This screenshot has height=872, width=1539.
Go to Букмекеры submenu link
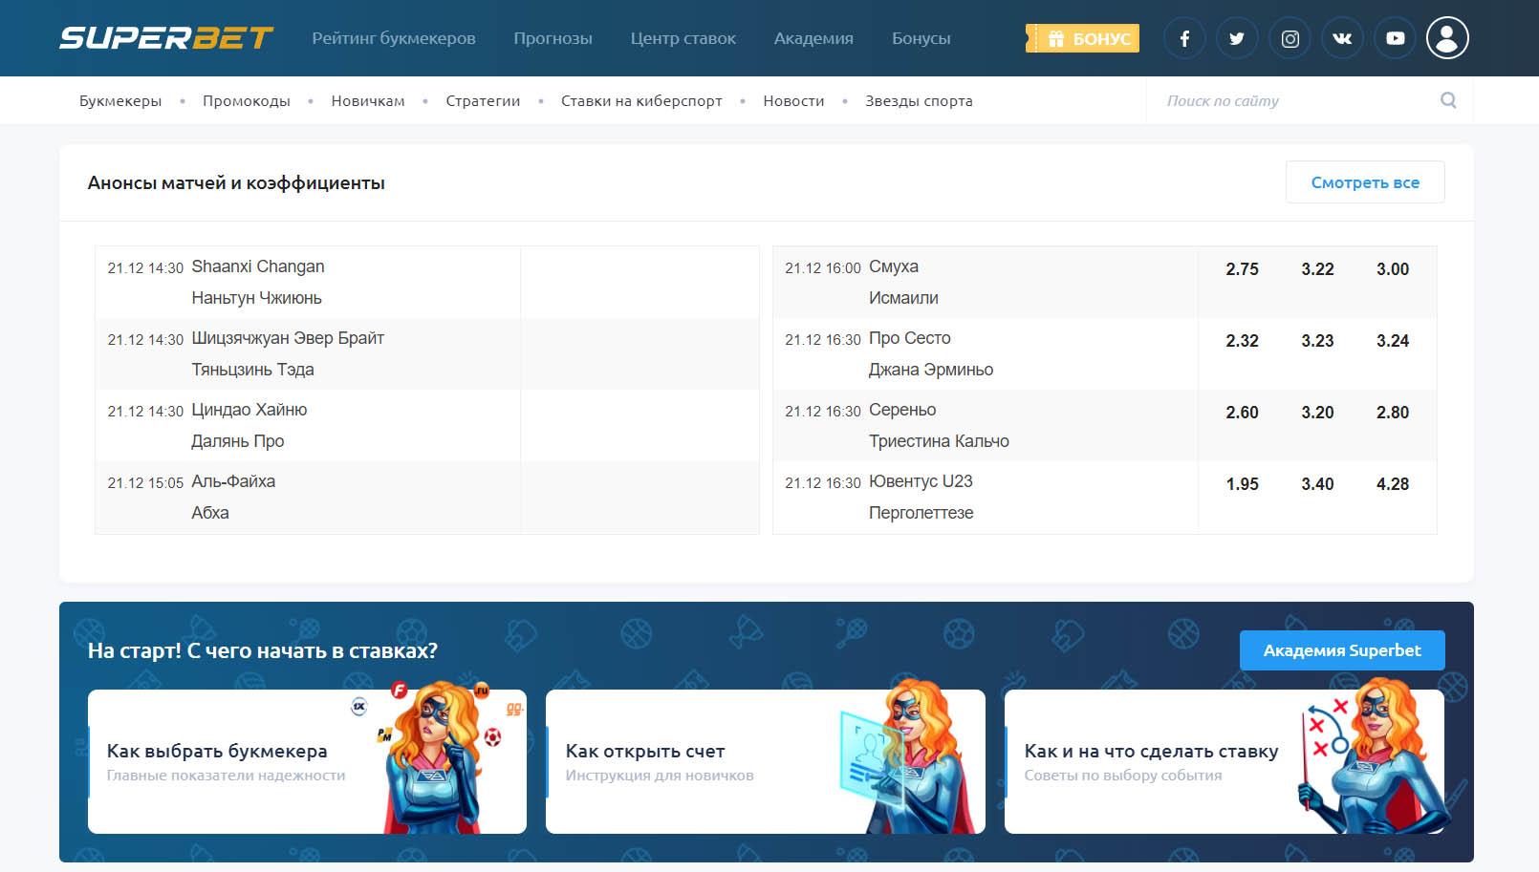[120, 100]
